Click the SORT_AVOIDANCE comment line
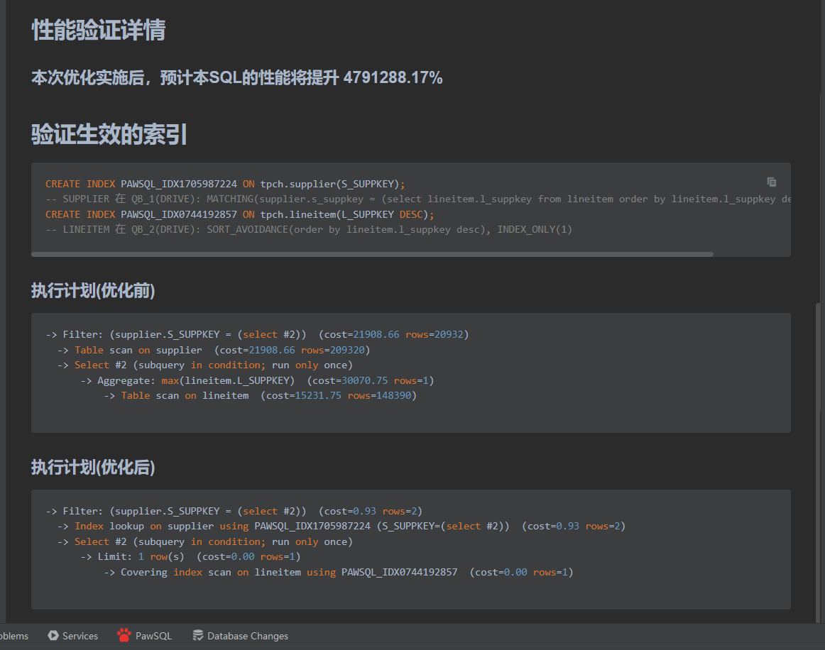This screenshot has height=650, width=825. [x=308, y=230]
